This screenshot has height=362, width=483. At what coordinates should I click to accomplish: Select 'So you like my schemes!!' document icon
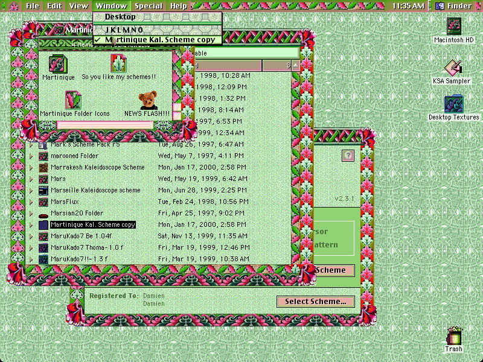pos(118,63)
